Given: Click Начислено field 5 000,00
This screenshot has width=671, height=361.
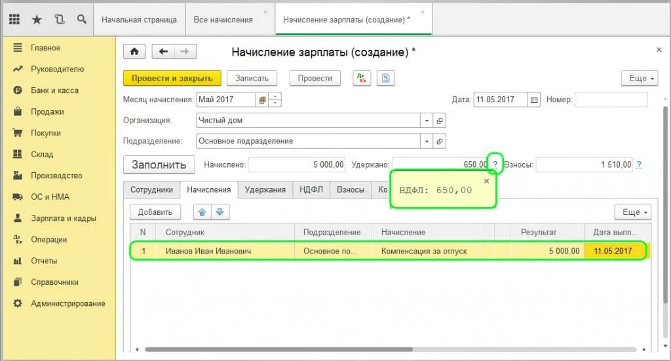Looking at the screenshot, I should [297, 164].
